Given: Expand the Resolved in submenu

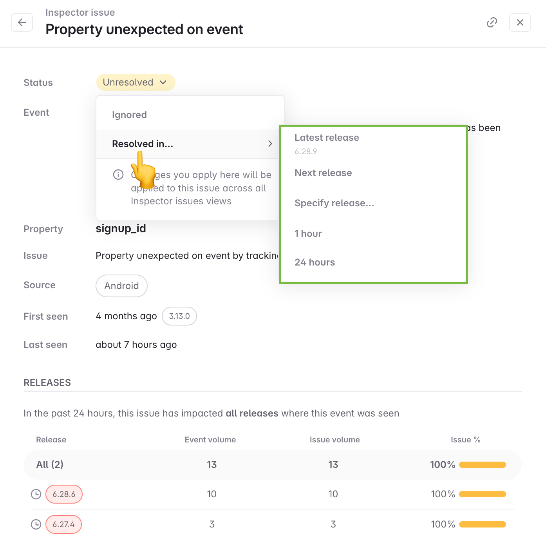Looking at the screenshot, I should tap(142, 144).
